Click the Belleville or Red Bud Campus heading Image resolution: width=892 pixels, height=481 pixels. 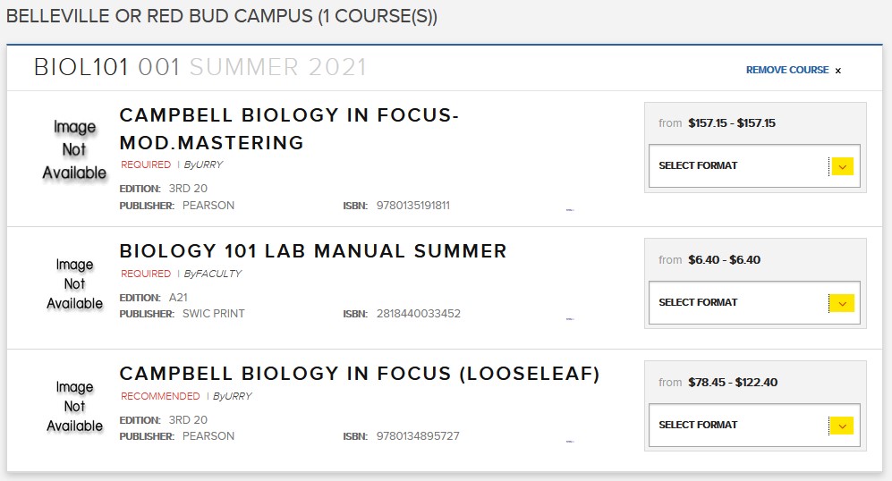222,17
